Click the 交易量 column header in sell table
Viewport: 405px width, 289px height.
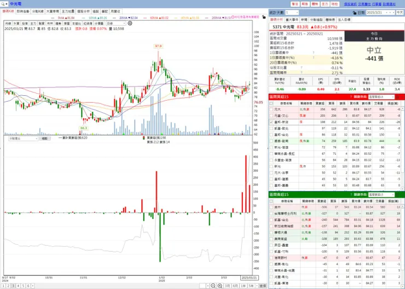point(380,201)
